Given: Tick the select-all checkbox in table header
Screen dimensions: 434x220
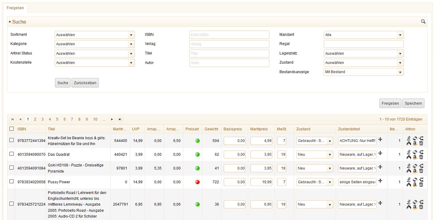Looking at the screenshot, I should [x=12, y=129].
